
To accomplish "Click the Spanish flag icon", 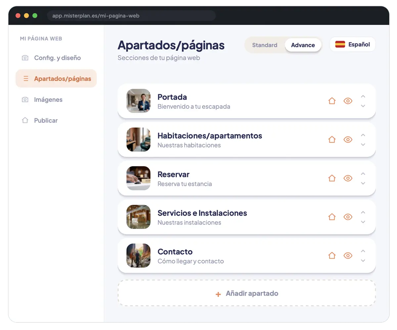I will point(340,44).
